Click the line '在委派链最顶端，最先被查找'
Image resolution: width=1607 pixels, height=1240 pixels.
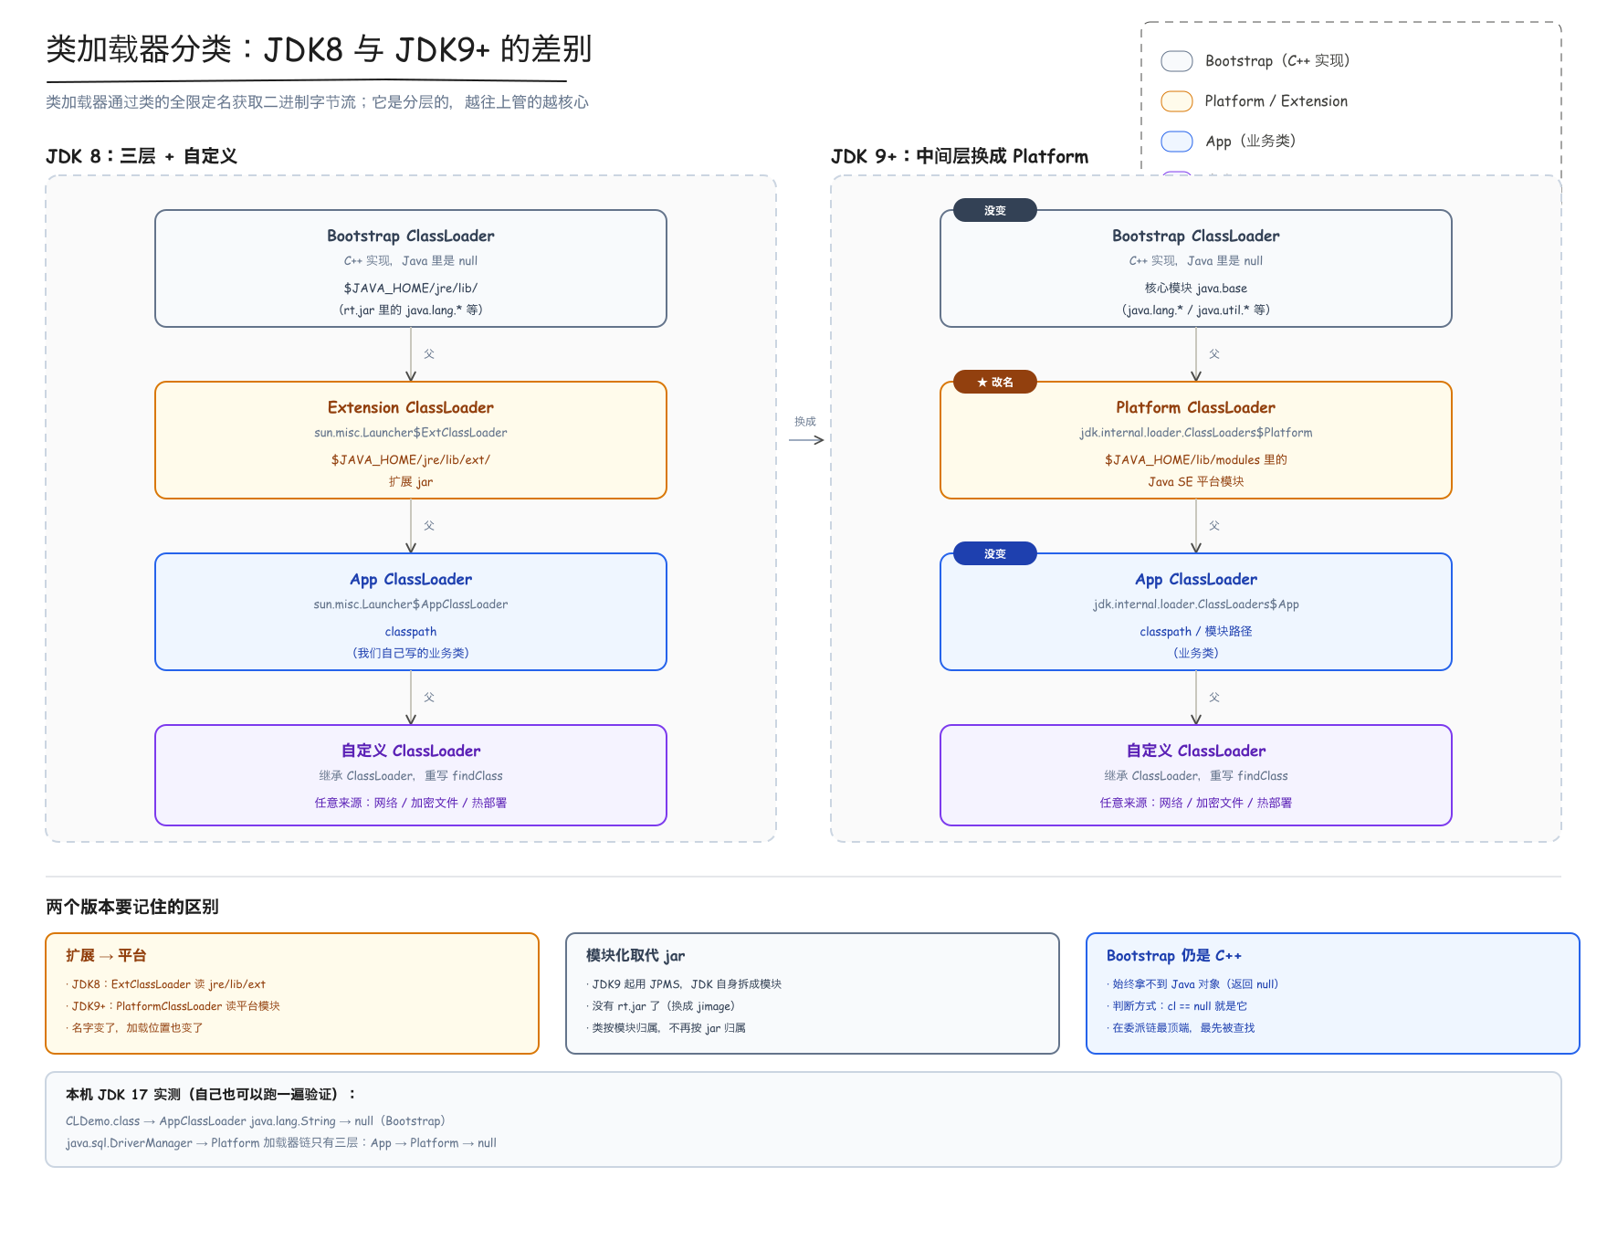tap(1181, 1028)
